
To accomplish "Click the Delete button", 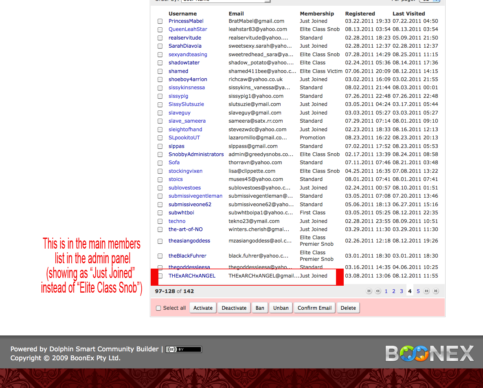I will click(x=348, y=308).
